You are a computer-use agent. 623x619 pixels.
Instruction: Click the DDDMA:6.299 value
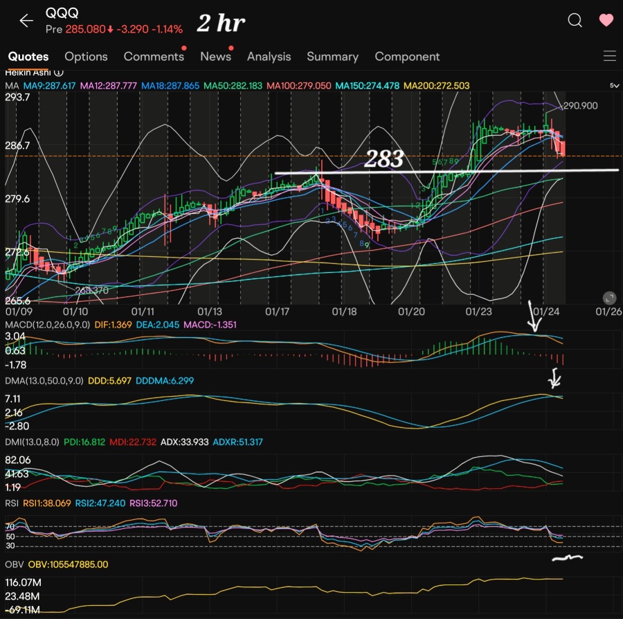pyautogui.click(x=165, y=381)
